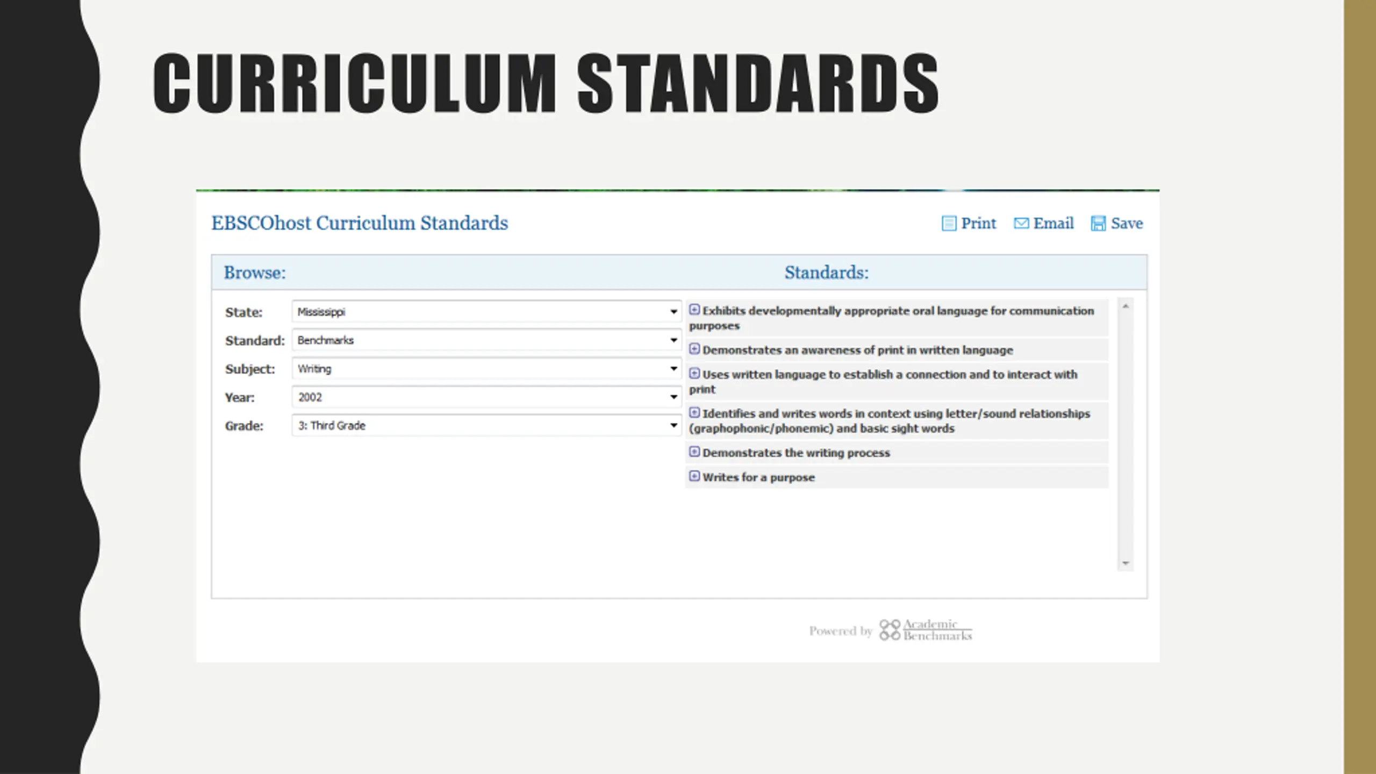Viewport: 1376px width, 774px height.
Task: Open the State dropdown showing Mississippi
Action: [486, 312]
